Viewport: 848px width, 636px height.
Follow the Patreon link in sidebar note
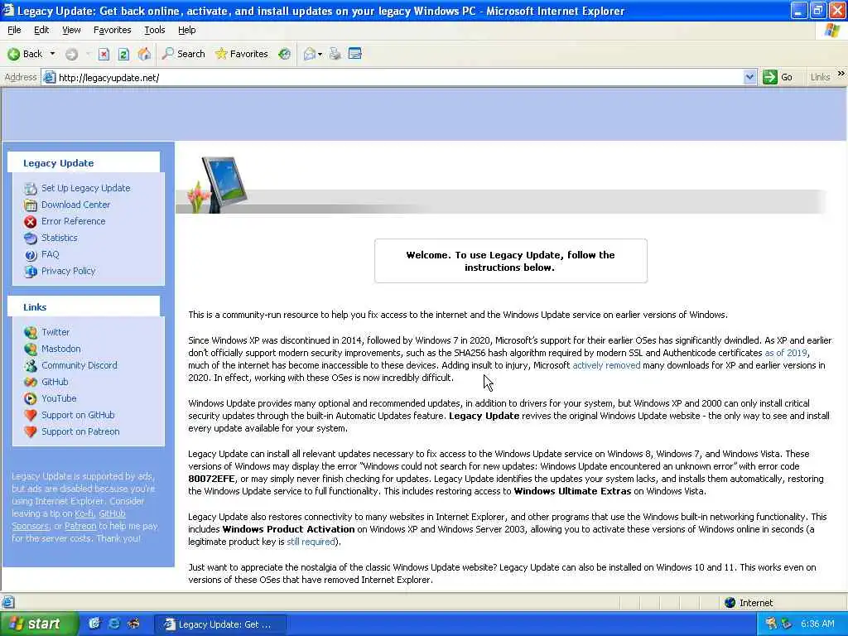80,526
